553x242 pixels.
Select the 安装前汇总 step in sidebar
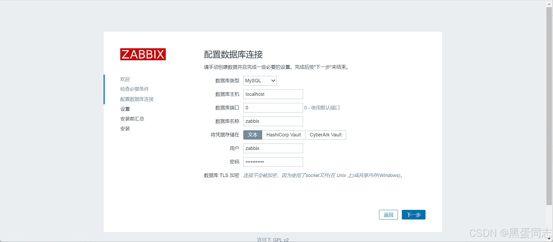pyautogui.click(x=132, y=119)
